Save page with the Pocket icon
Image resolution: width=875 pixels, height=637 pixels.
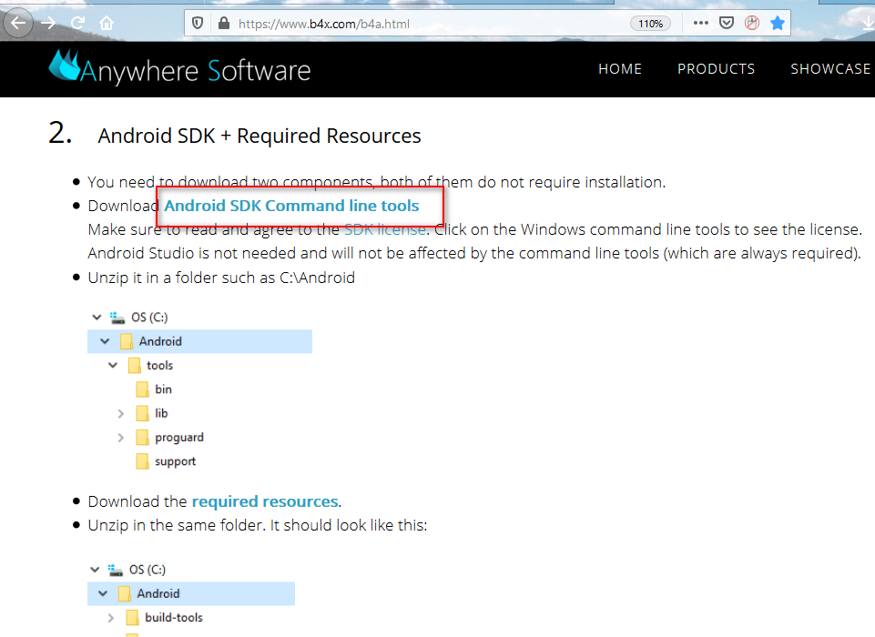click(x=727, y=24)
